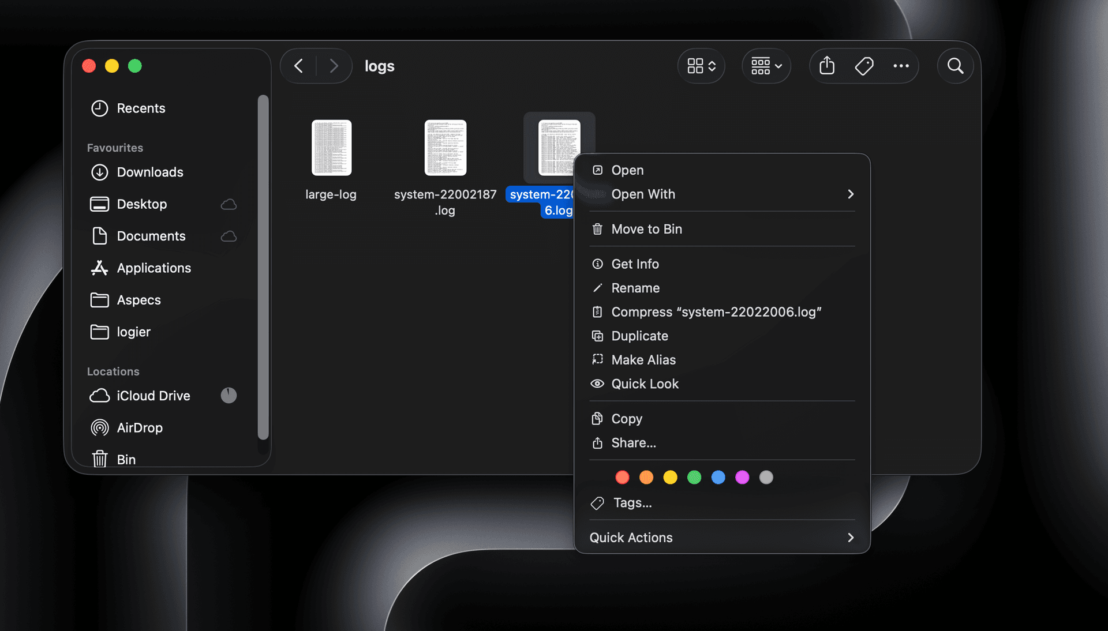Expand the Quick Actions submenu
This screenshot has height=631, width=1108.
722,538
